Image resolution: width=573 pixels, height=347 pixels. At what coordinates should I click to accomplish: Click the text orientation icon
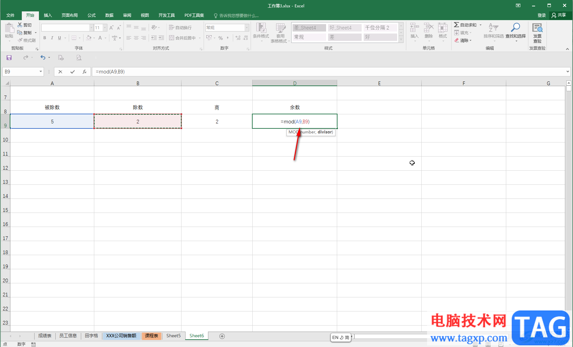point(154,27)
